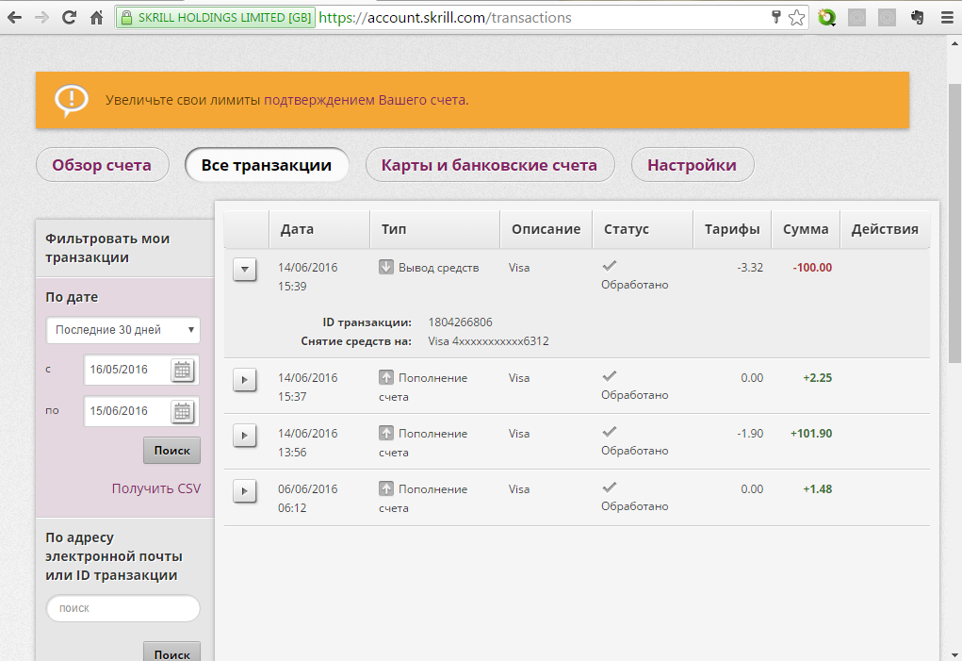Click the +2.25 amount
The width and height of the screenshot is (962, 661).
tap(817, 378)
